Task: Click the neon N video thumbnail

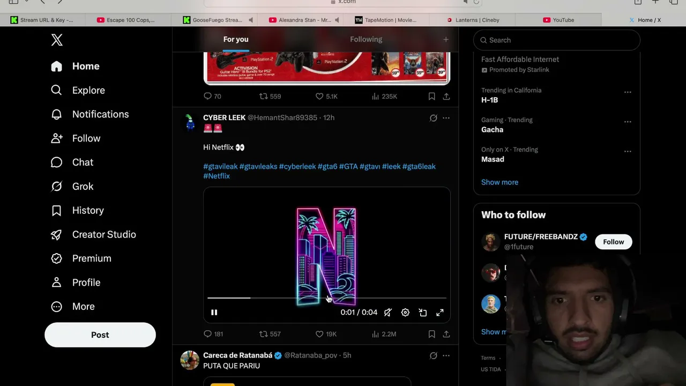Action: point(327,255)
